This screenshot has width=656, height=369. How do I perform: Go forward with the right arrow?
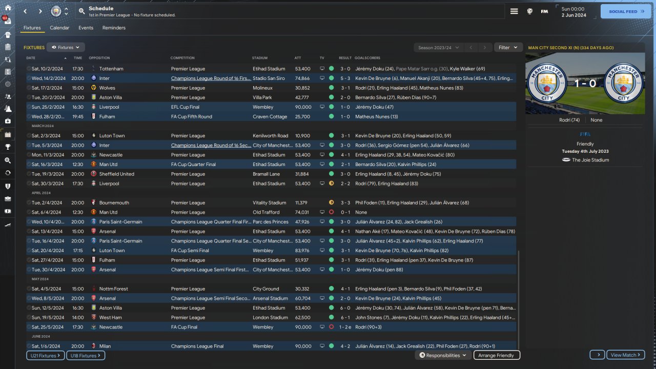click(40, 11)
